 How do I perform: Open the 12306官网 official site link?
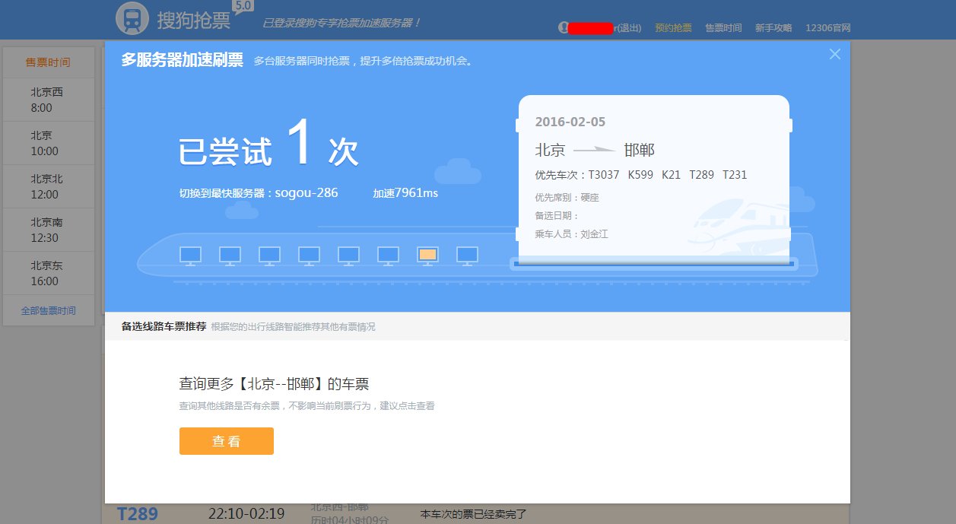[x=828, y=26]
